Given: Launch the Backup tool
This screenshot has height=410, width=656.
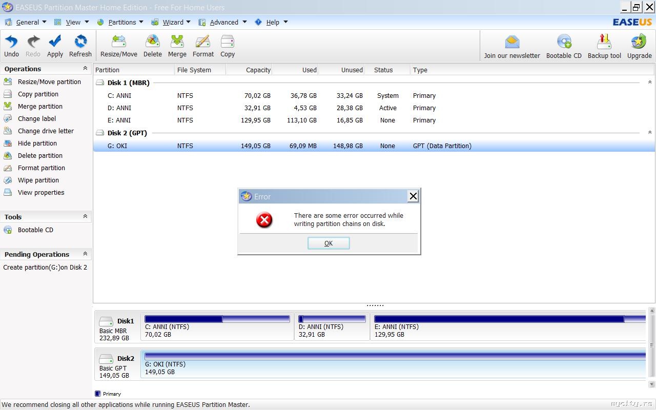Looking at the screenshot, I should (604, 47).
